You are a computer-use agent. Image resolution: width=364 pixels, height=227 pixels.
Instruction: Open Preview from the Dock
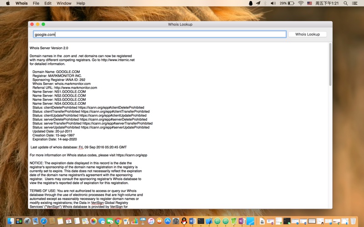point(35,221)
